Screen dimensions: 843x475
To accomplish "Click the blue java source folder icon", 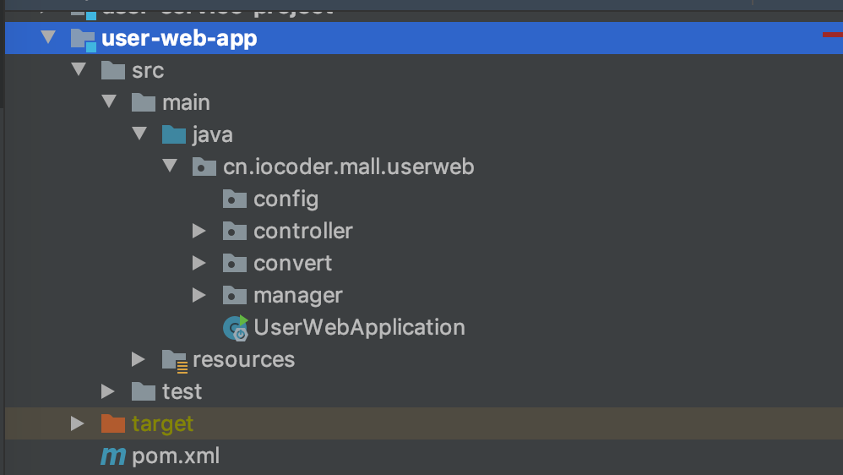I will 173,135.
